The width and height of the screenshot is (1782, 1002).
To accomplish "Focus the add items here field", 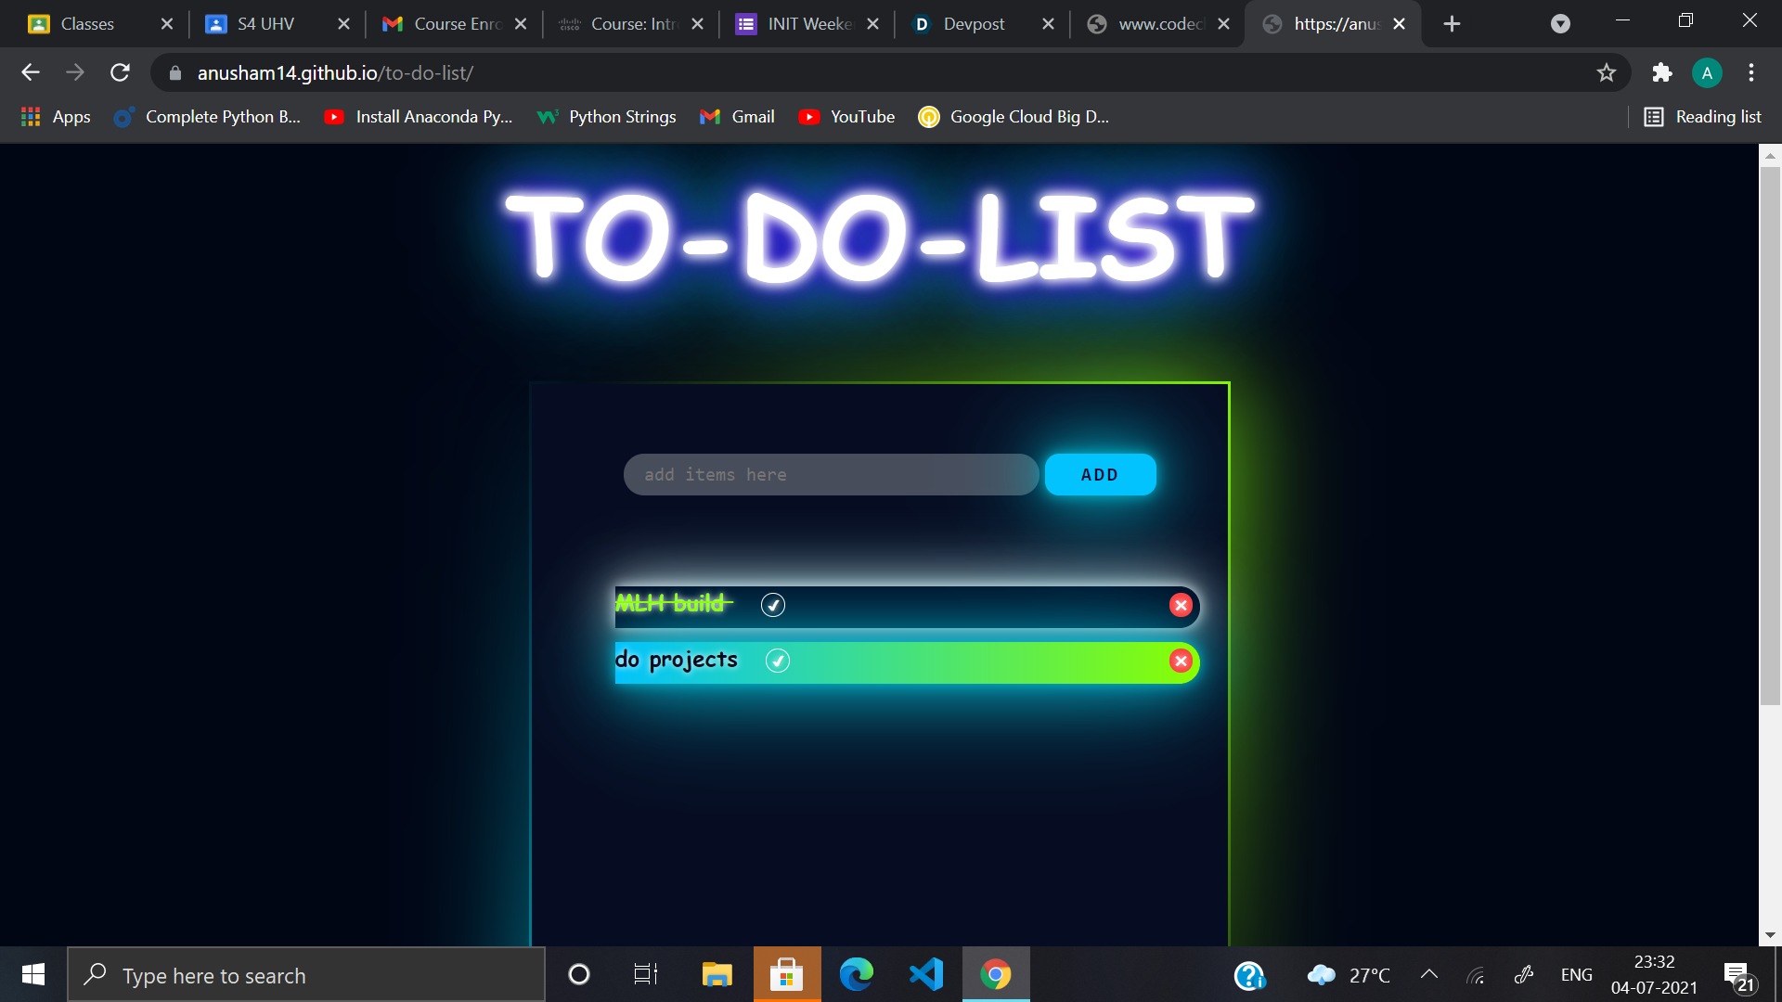I will (831, 474).
